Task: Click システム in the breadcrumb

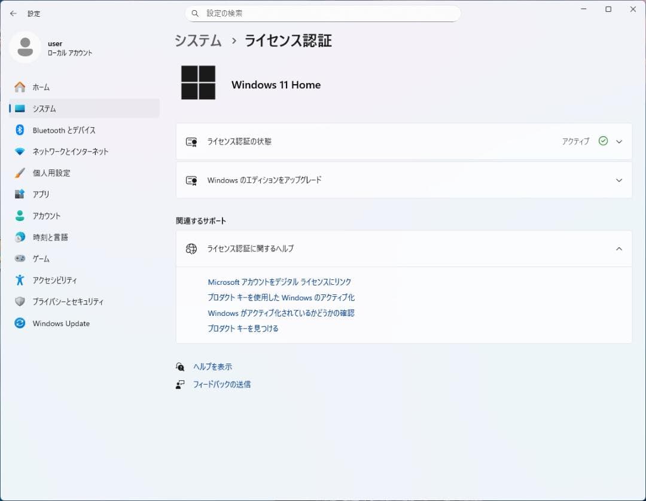Action: pos(197,41)
